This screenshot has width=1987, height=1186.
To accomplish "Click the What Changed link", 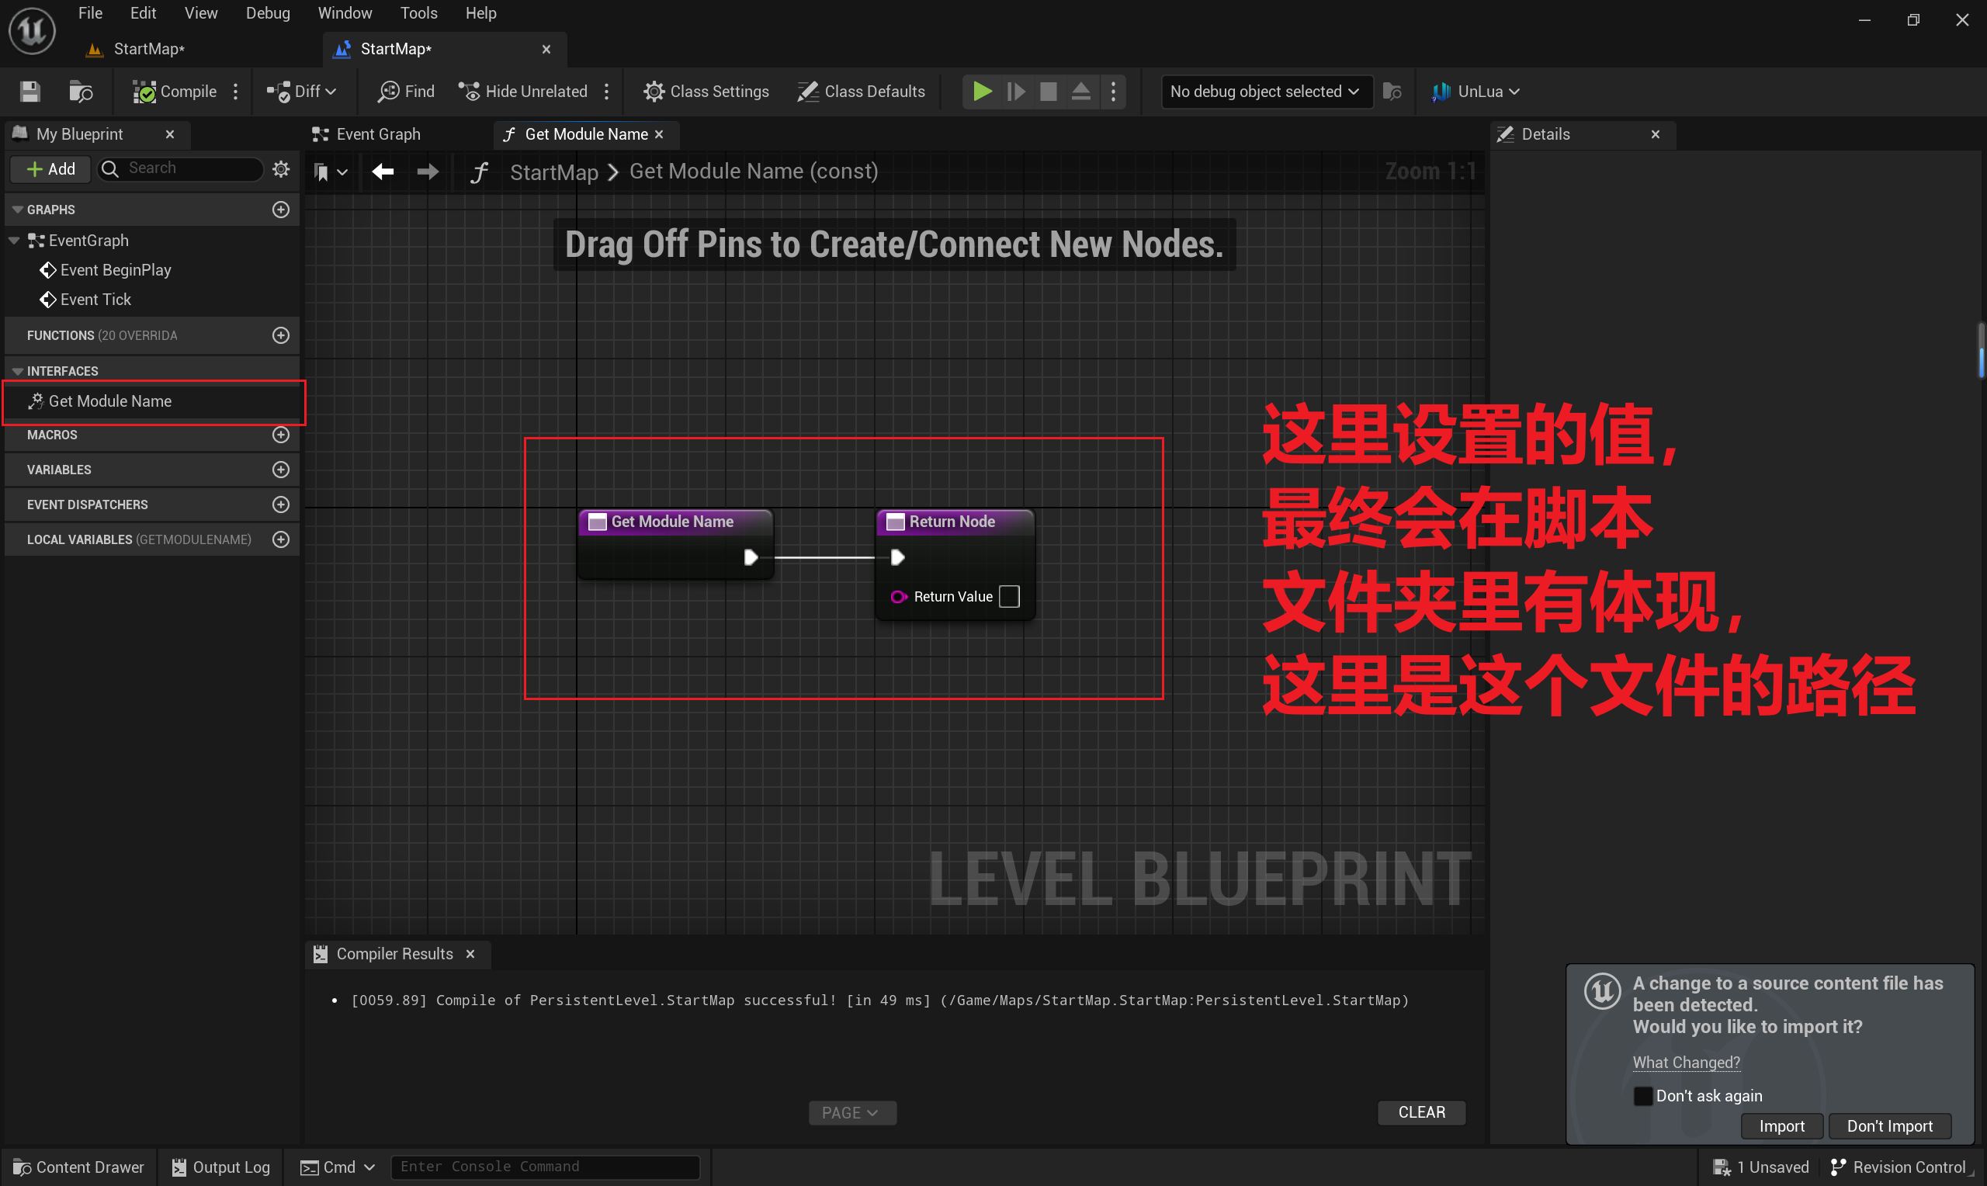I will coord(1686,1062).
